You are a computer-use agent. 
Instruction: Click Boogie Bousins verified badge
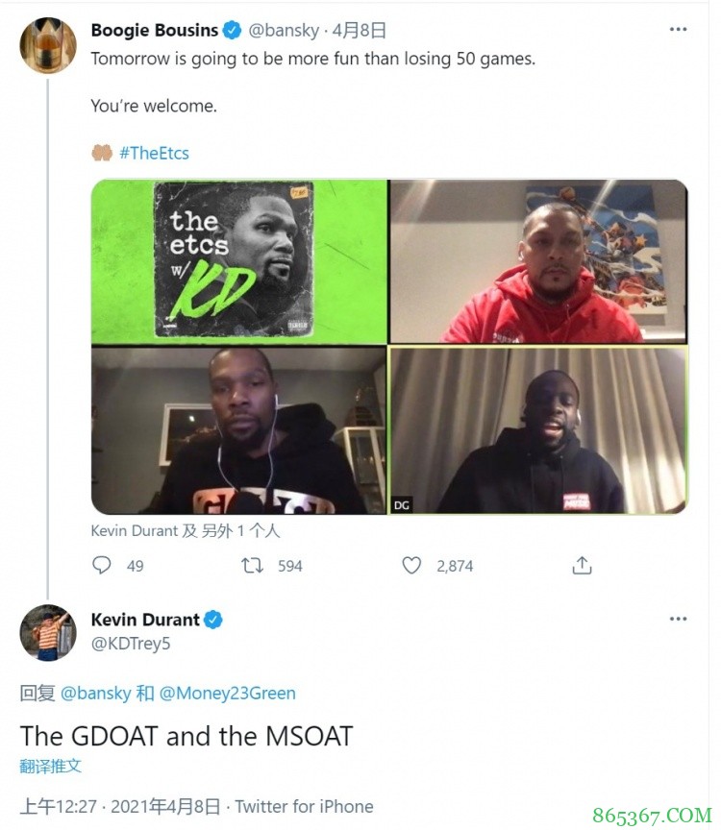pyautogui.click(x=232, y=30)
